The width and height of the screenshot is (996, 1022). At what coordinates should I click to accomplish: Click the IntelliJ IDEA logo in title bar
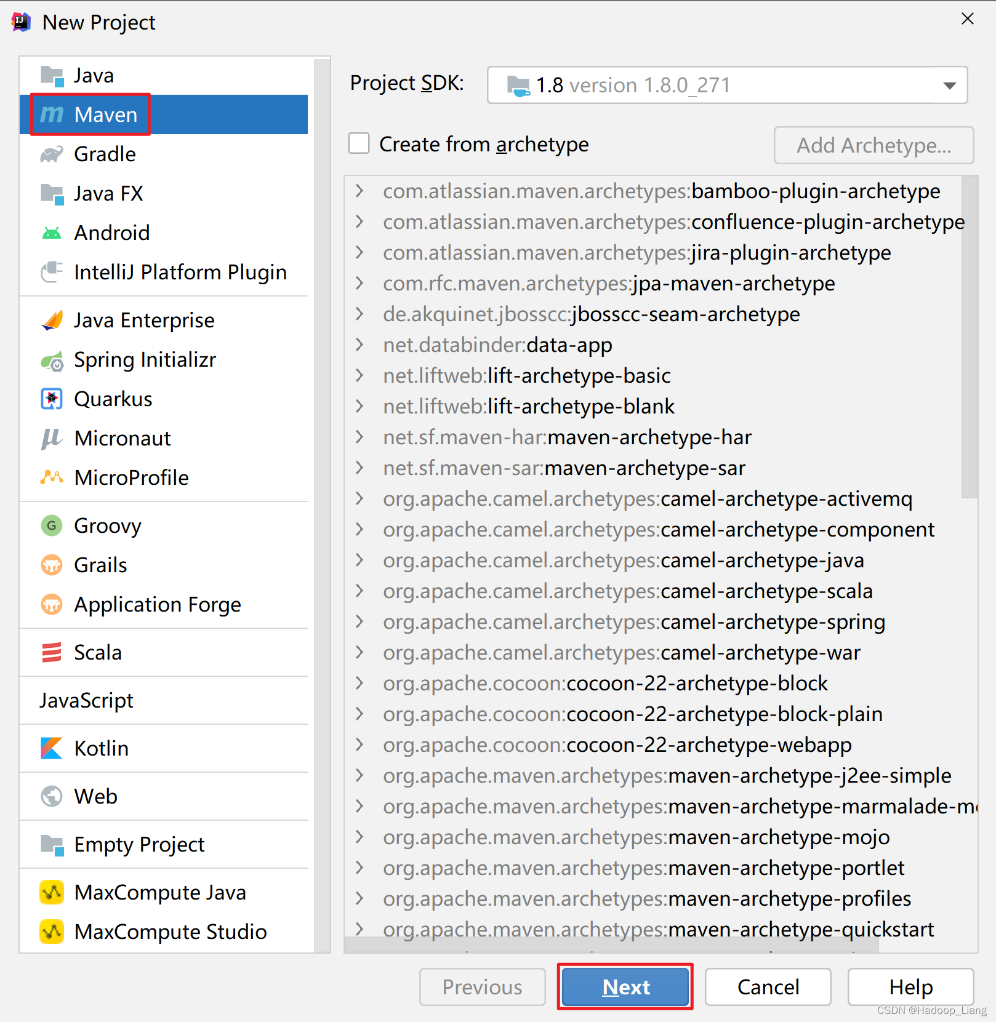point(21,22)
